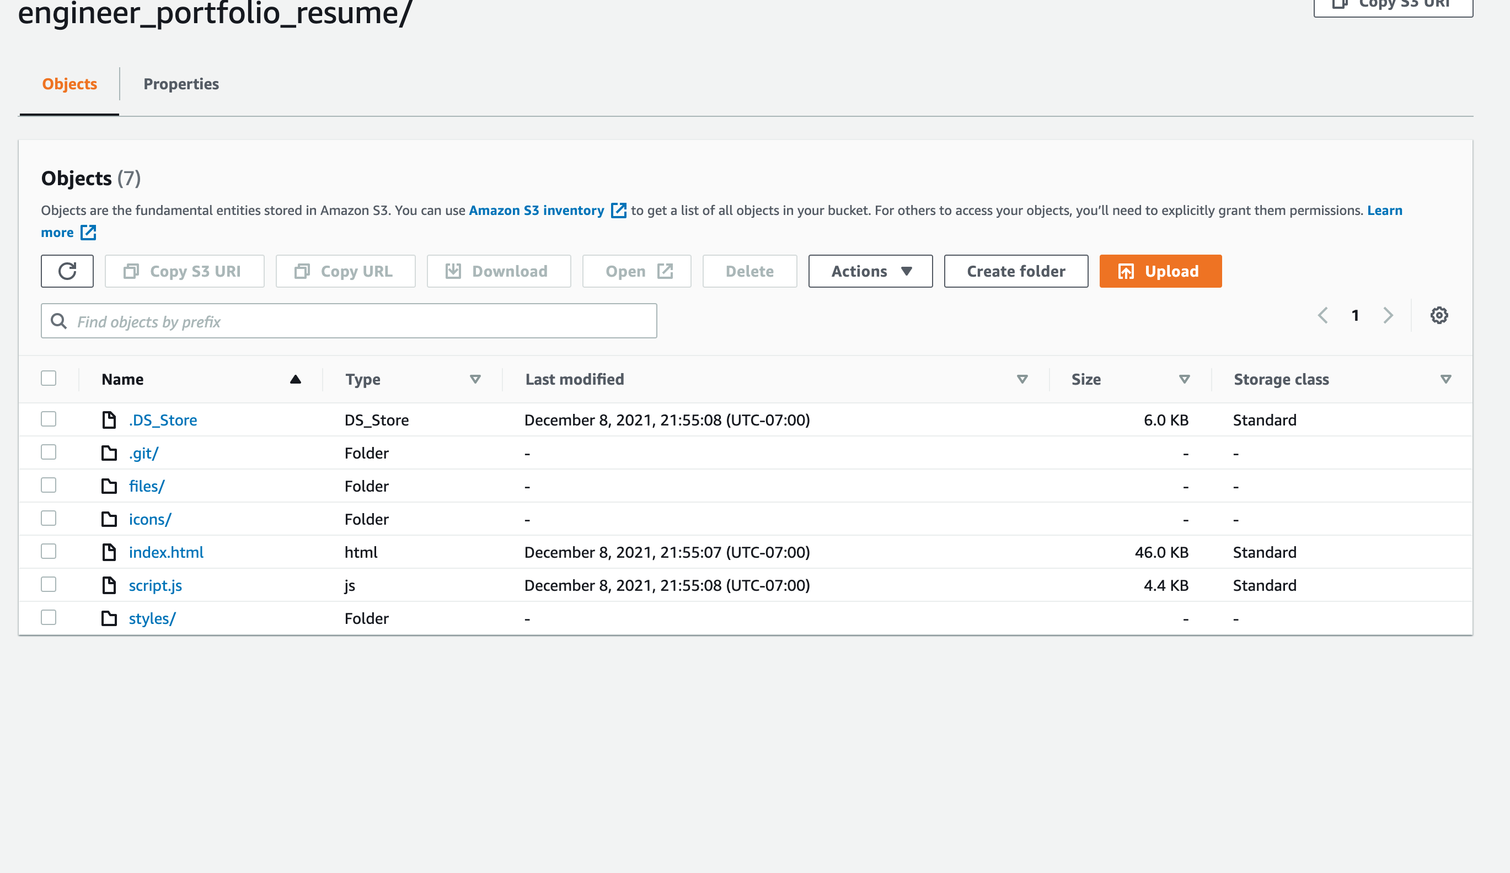This screenshot has height=873, width=1510.
Task: Sort by Size column arrow
Action: coord(1184,380)
